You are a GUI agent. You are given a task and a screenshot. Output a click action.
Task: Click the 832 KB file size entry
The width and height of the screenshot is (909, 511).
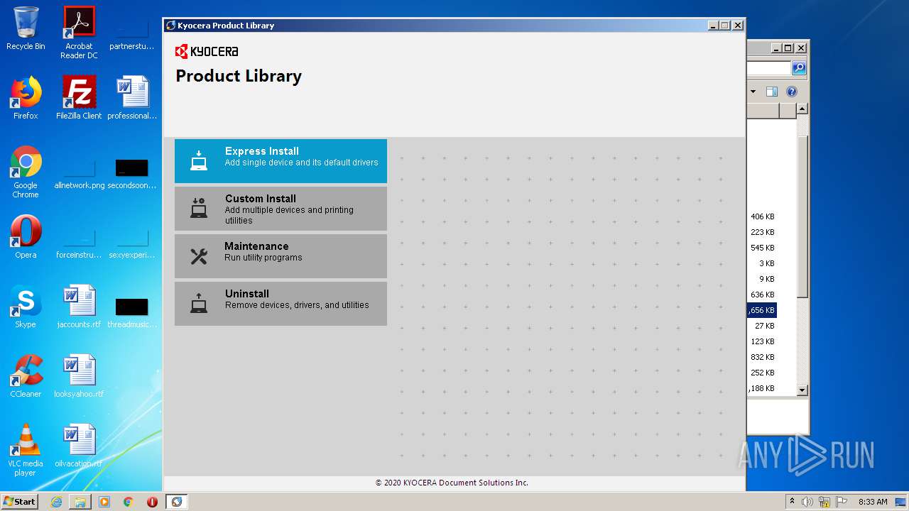click(762, 357)
